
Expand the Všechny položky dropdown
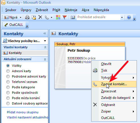pos(45,41)
